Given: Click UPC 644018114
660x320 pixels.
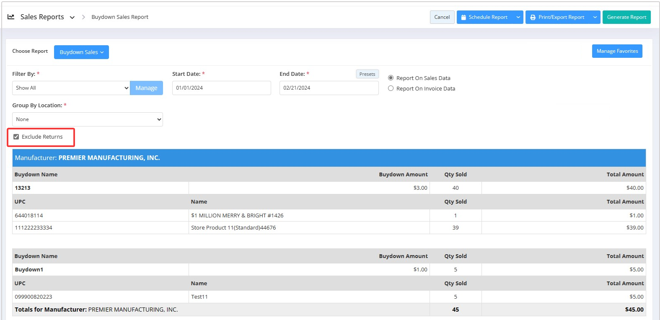Looking at the screenshot, I should point(29,216).
